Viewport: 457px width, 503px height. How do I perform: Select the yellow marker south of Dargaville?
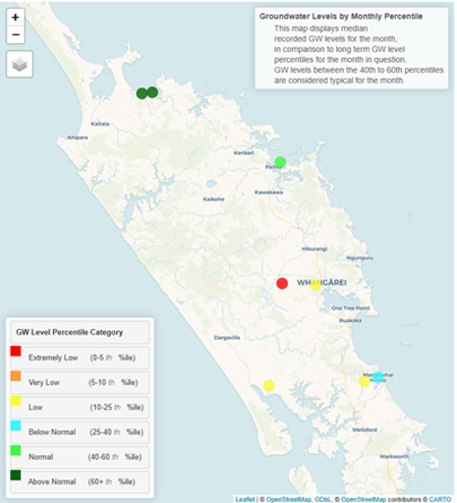[268, 385]
